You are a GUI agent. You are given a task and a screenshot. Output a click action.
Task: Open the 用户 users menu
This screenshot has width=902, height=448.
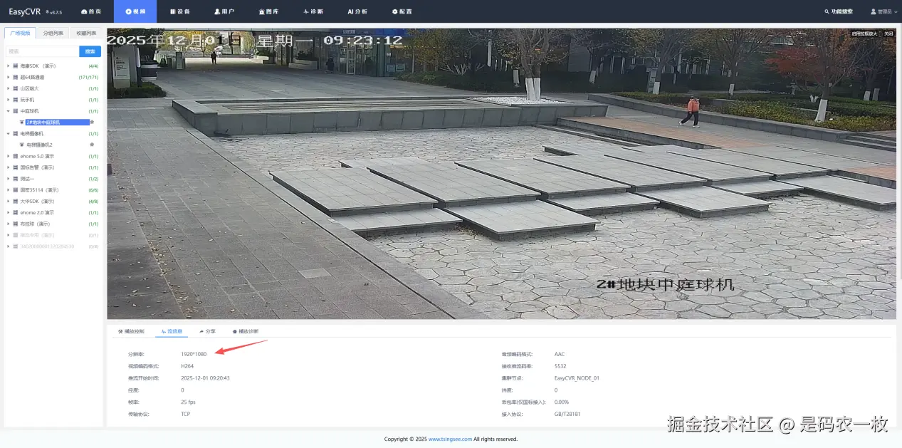224,11
